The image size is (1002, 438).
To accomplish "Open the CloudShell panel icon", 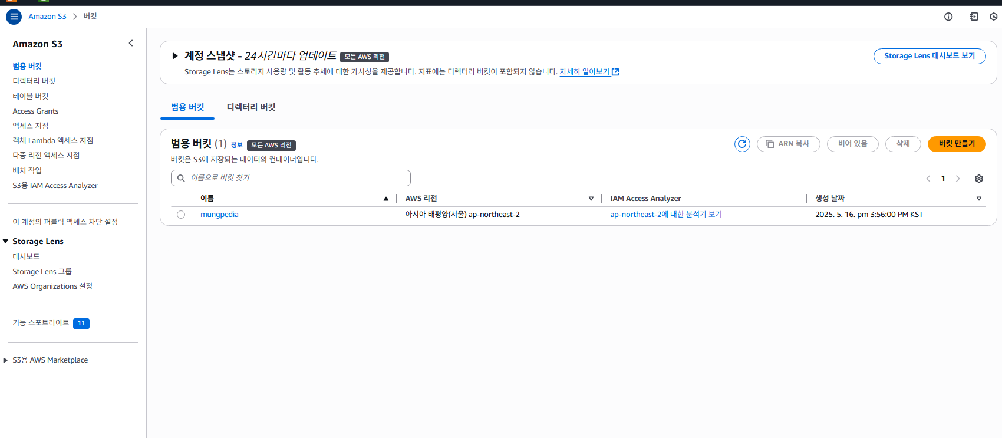I will (x=974, y=17).
